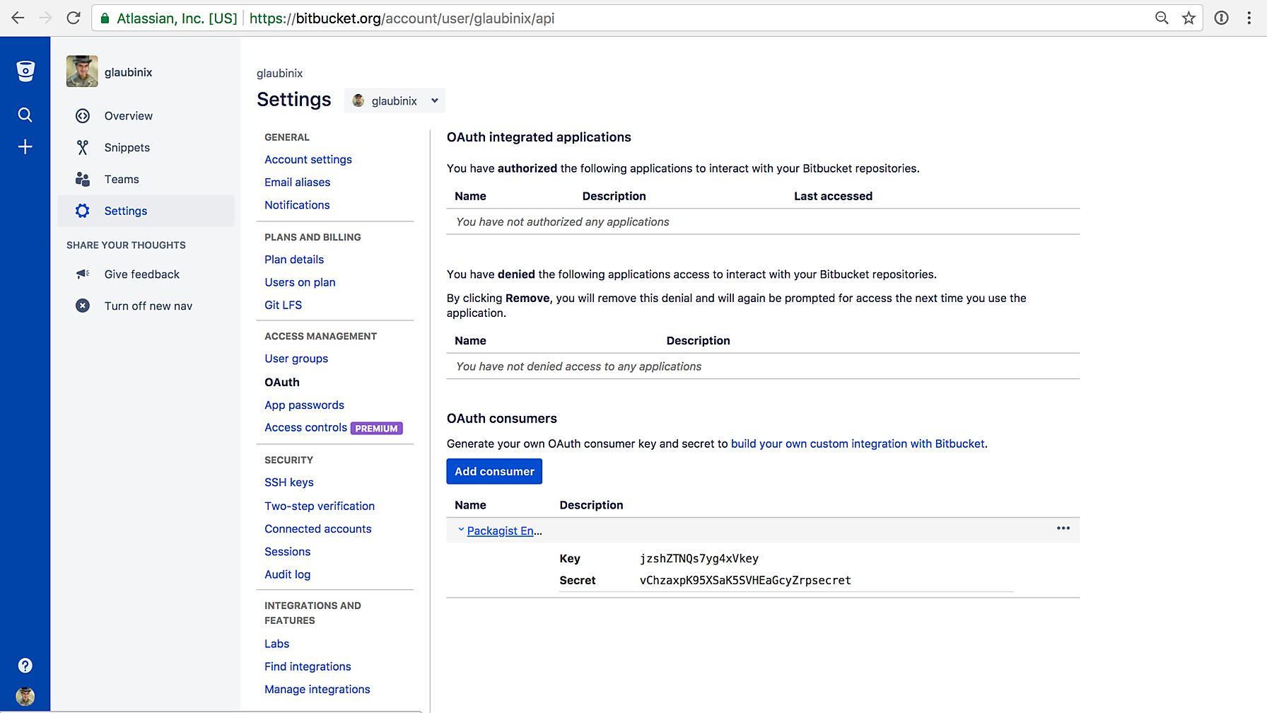Click the green secure lock icon
The width and height of the screenshot is (1267, 713).
[105, 18]
